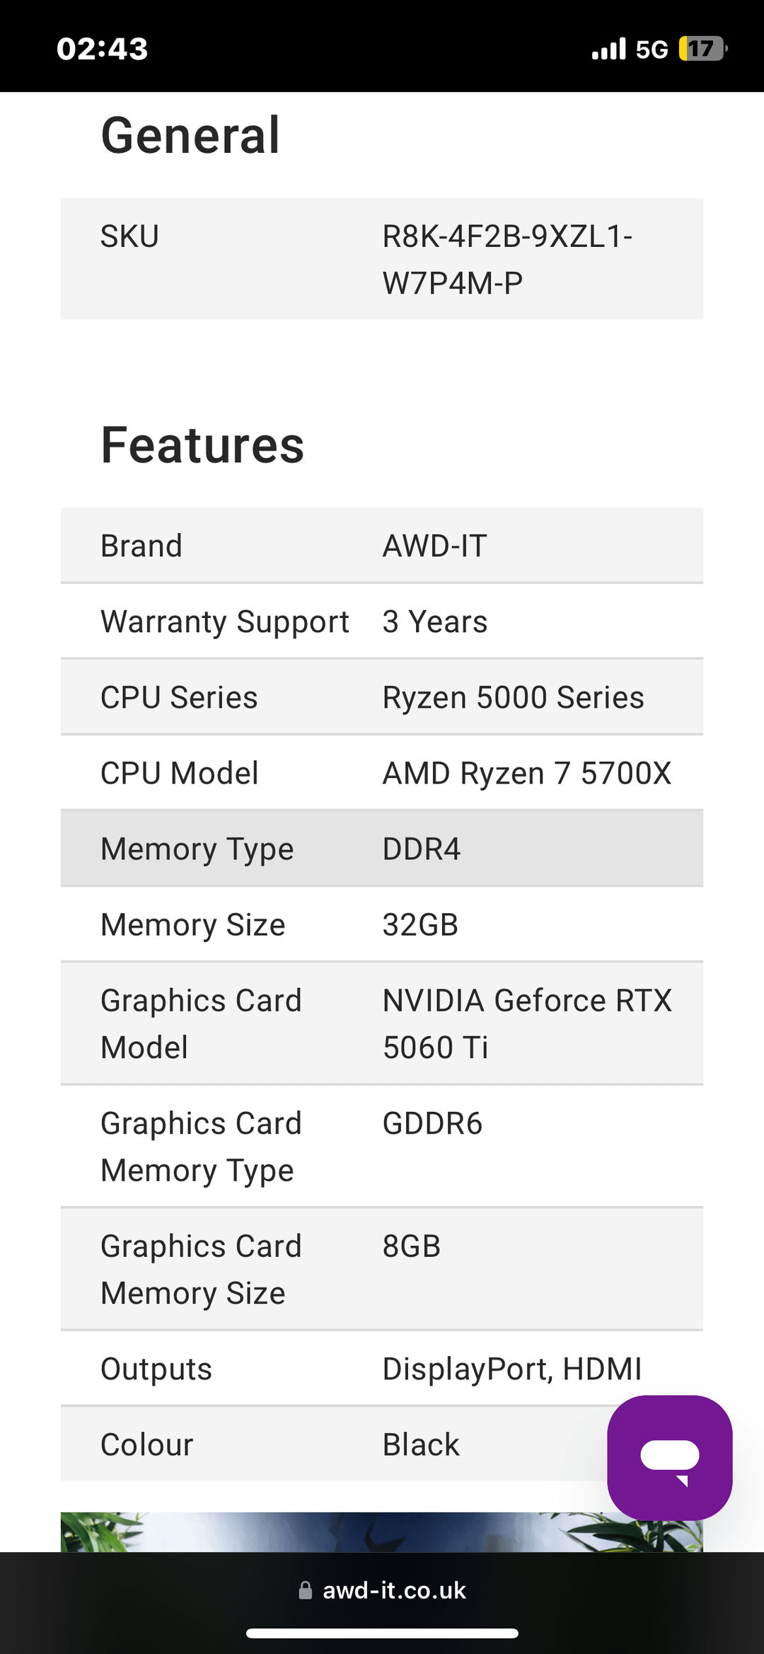Open the purple live chat widget

coord(669,1457)
